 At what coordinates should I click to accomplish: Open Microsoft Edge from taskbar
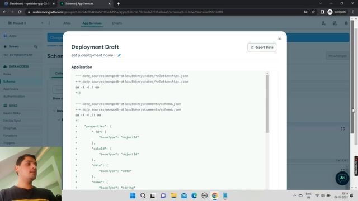(x=194, y=195)
